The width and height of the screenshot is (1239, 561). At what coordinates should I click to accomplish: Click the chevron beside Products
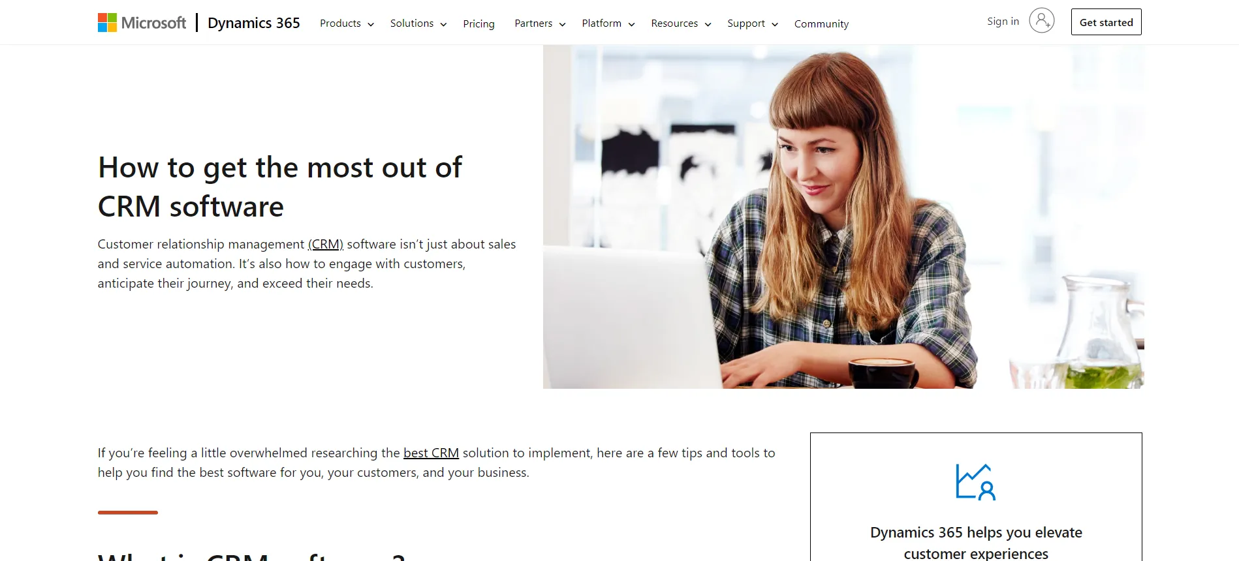point(371,25)
